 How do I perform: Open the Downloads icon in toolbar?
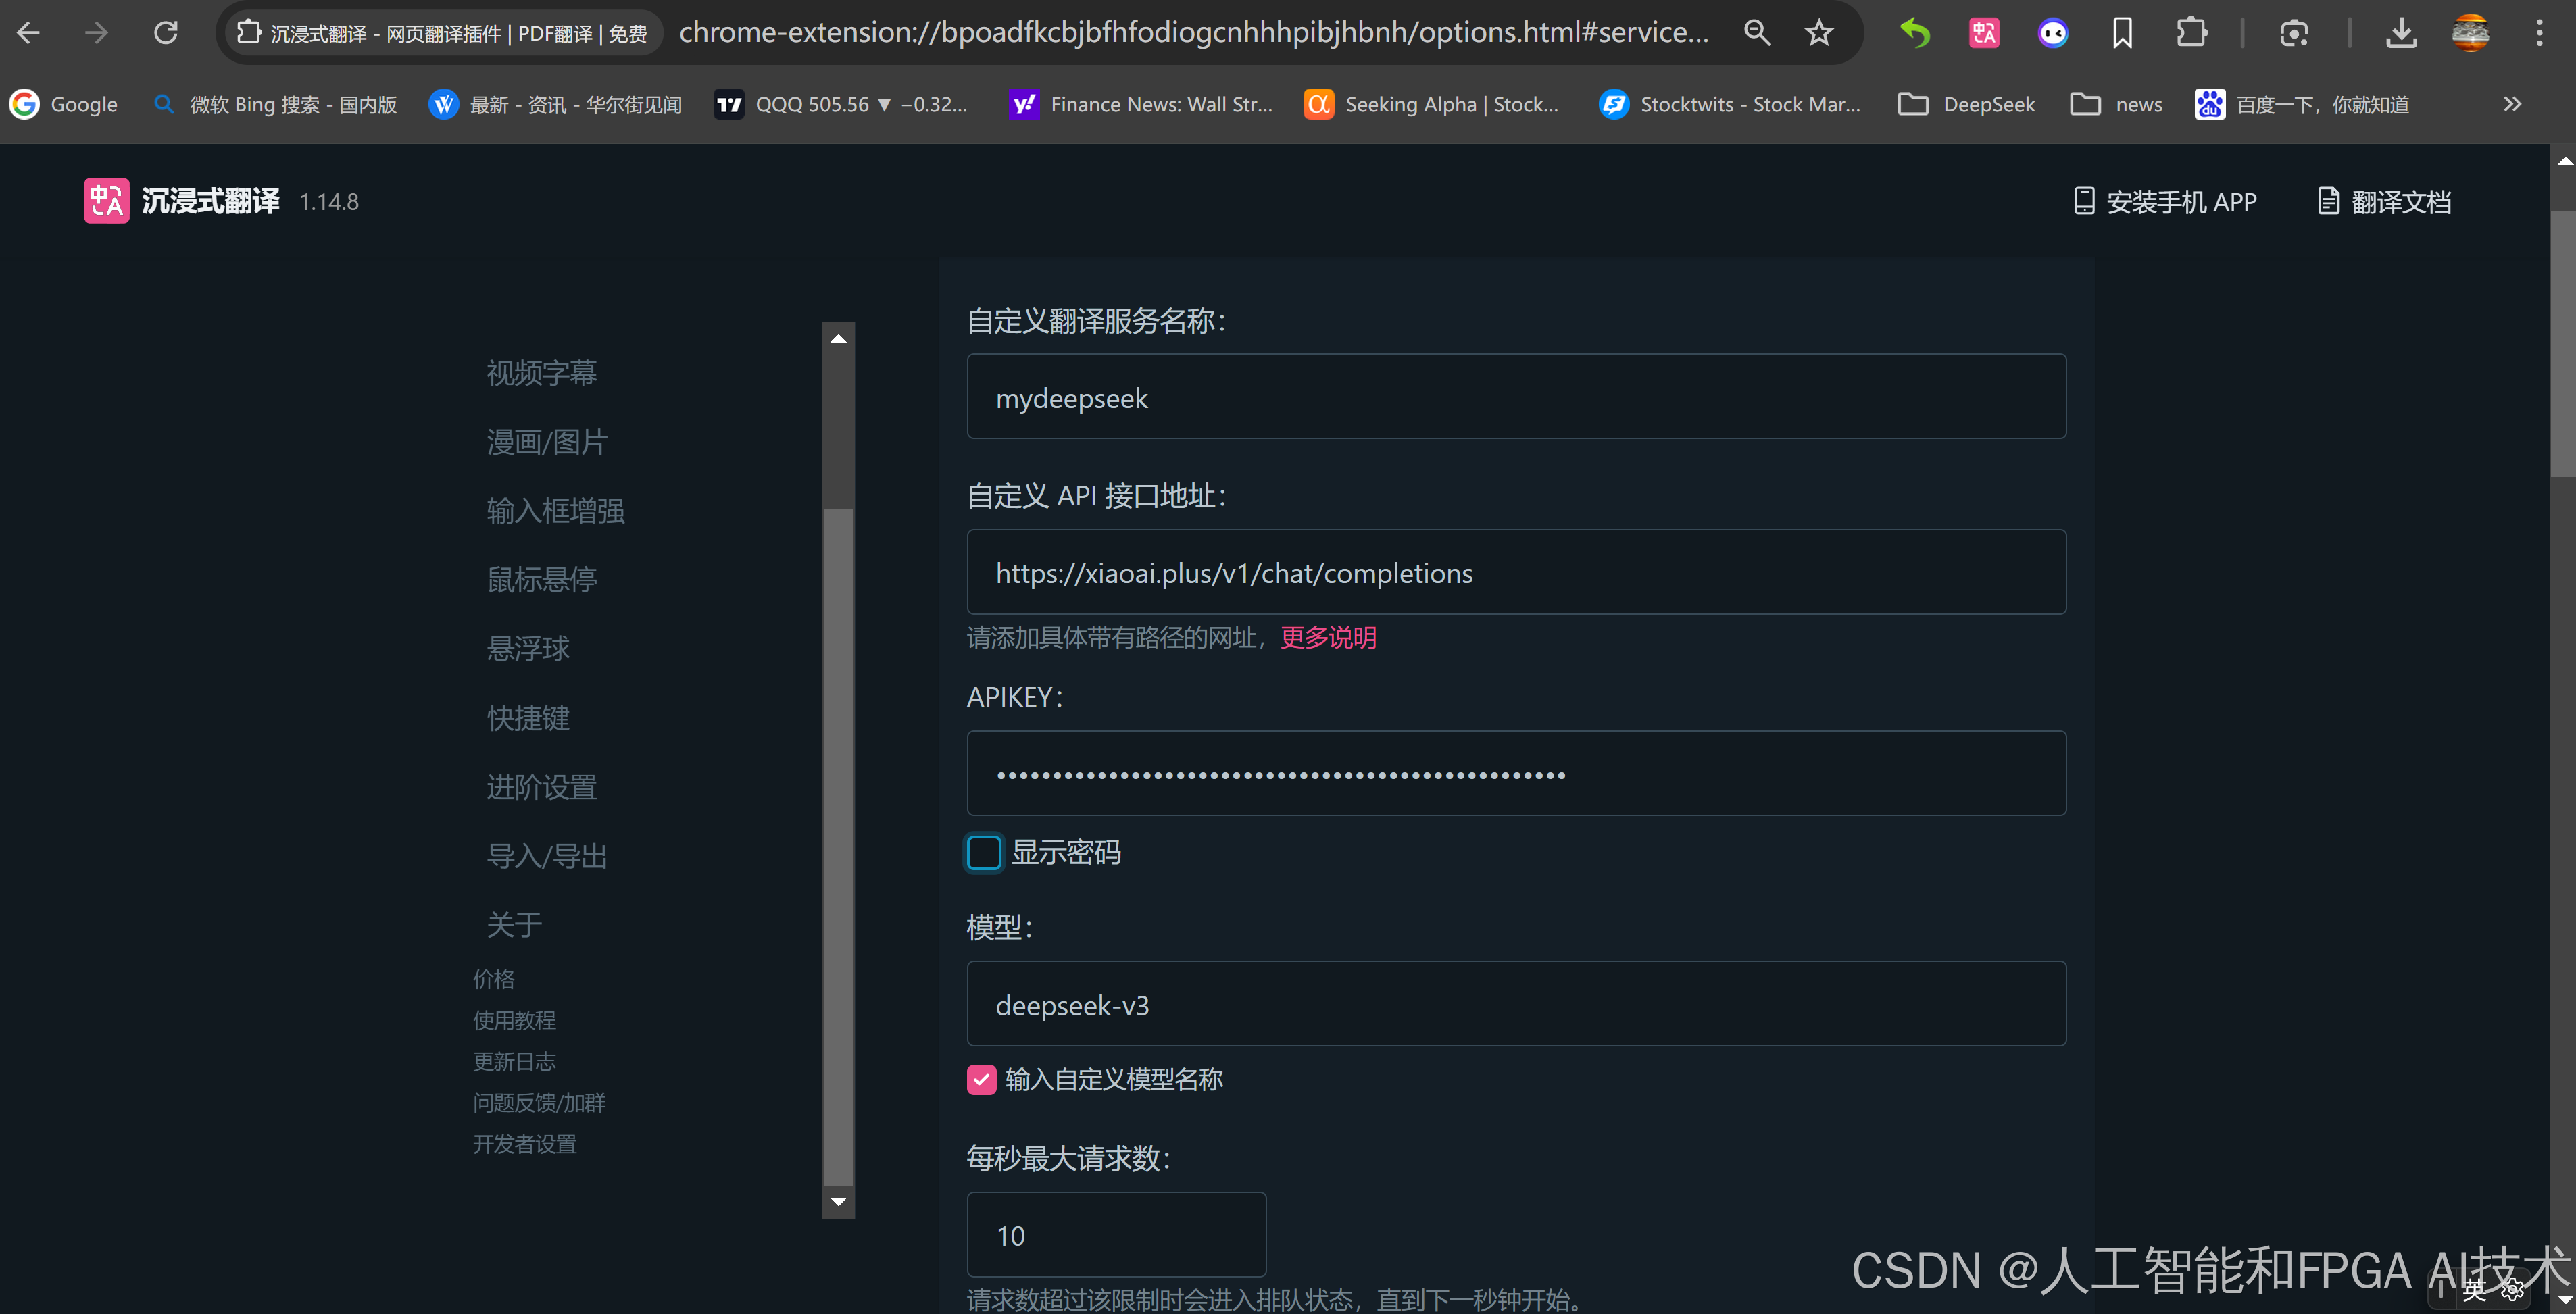(2402, 32)
